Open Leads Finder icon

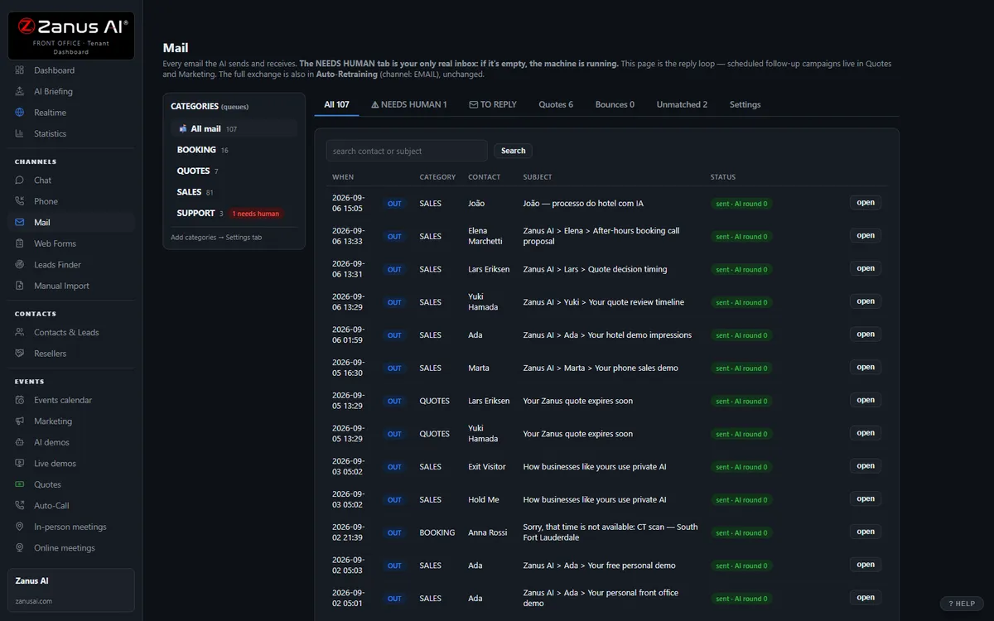pos(20,264)
